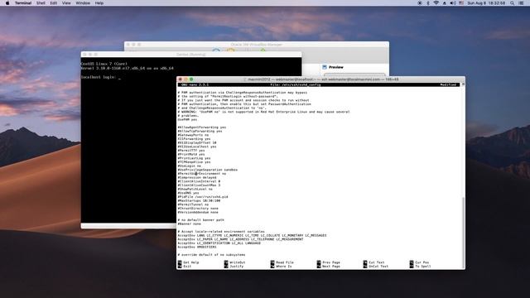Click the #Compression delayed line
This screenshot has height=298, width=530.
197,178
